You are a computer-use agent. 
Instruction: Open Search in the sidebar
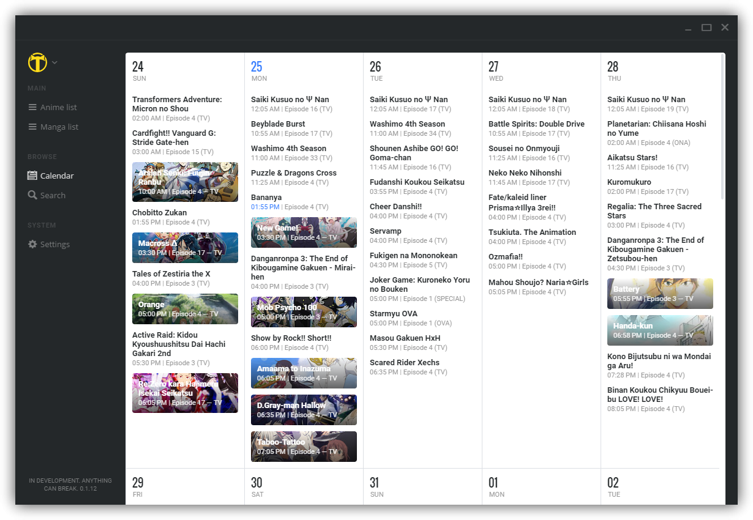(47, 195)
